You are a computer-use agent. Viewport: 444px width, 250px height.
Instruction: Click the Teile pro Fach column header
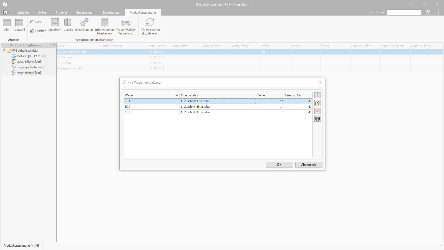pos(298,95)
